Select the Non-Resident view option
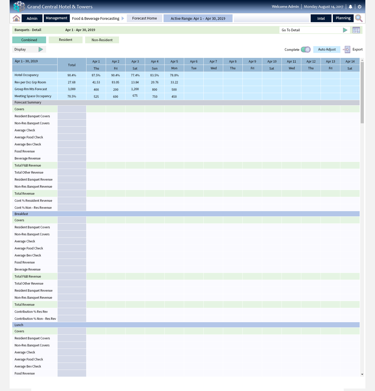375x391 pixels. (x=102, y=40)
